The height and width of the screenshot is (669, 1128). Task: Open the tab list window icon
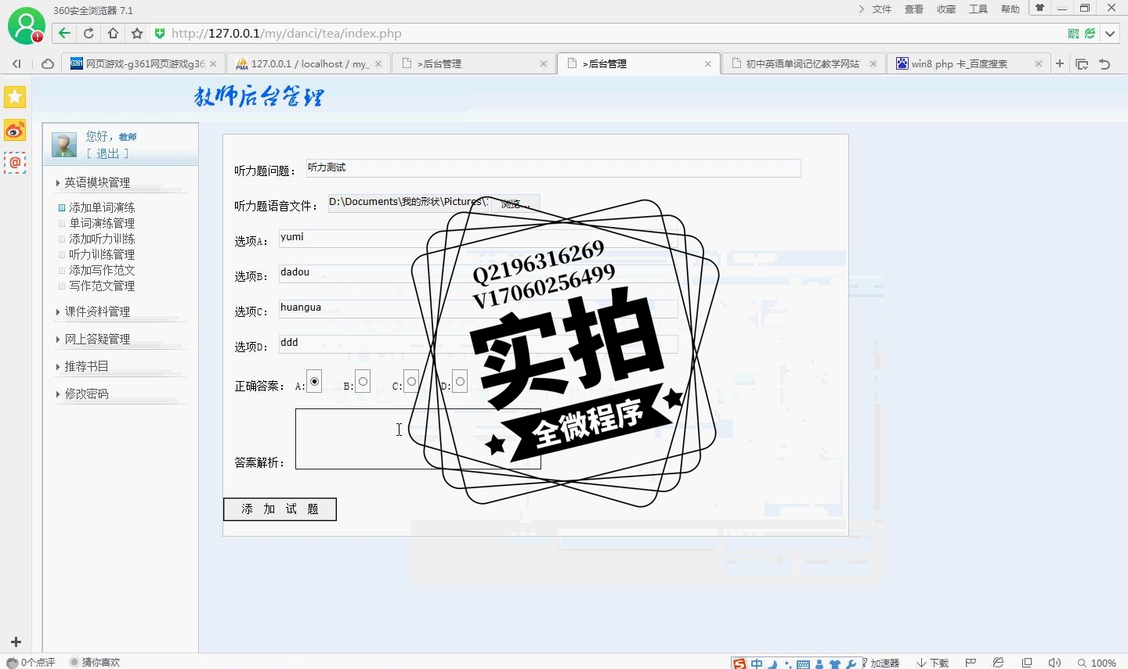tap(1082, 64)
